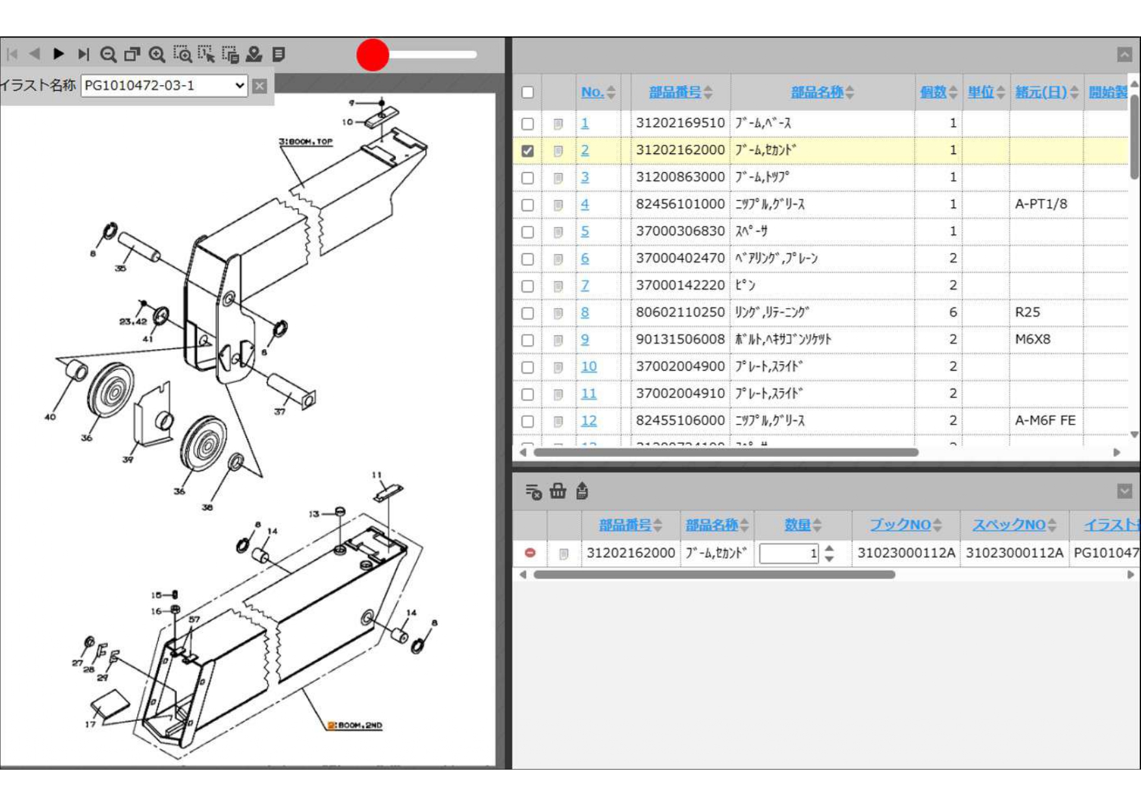Check the checkbox for part row 8
The width and height of the screenshot is (1141, 806).
[528, 313]
